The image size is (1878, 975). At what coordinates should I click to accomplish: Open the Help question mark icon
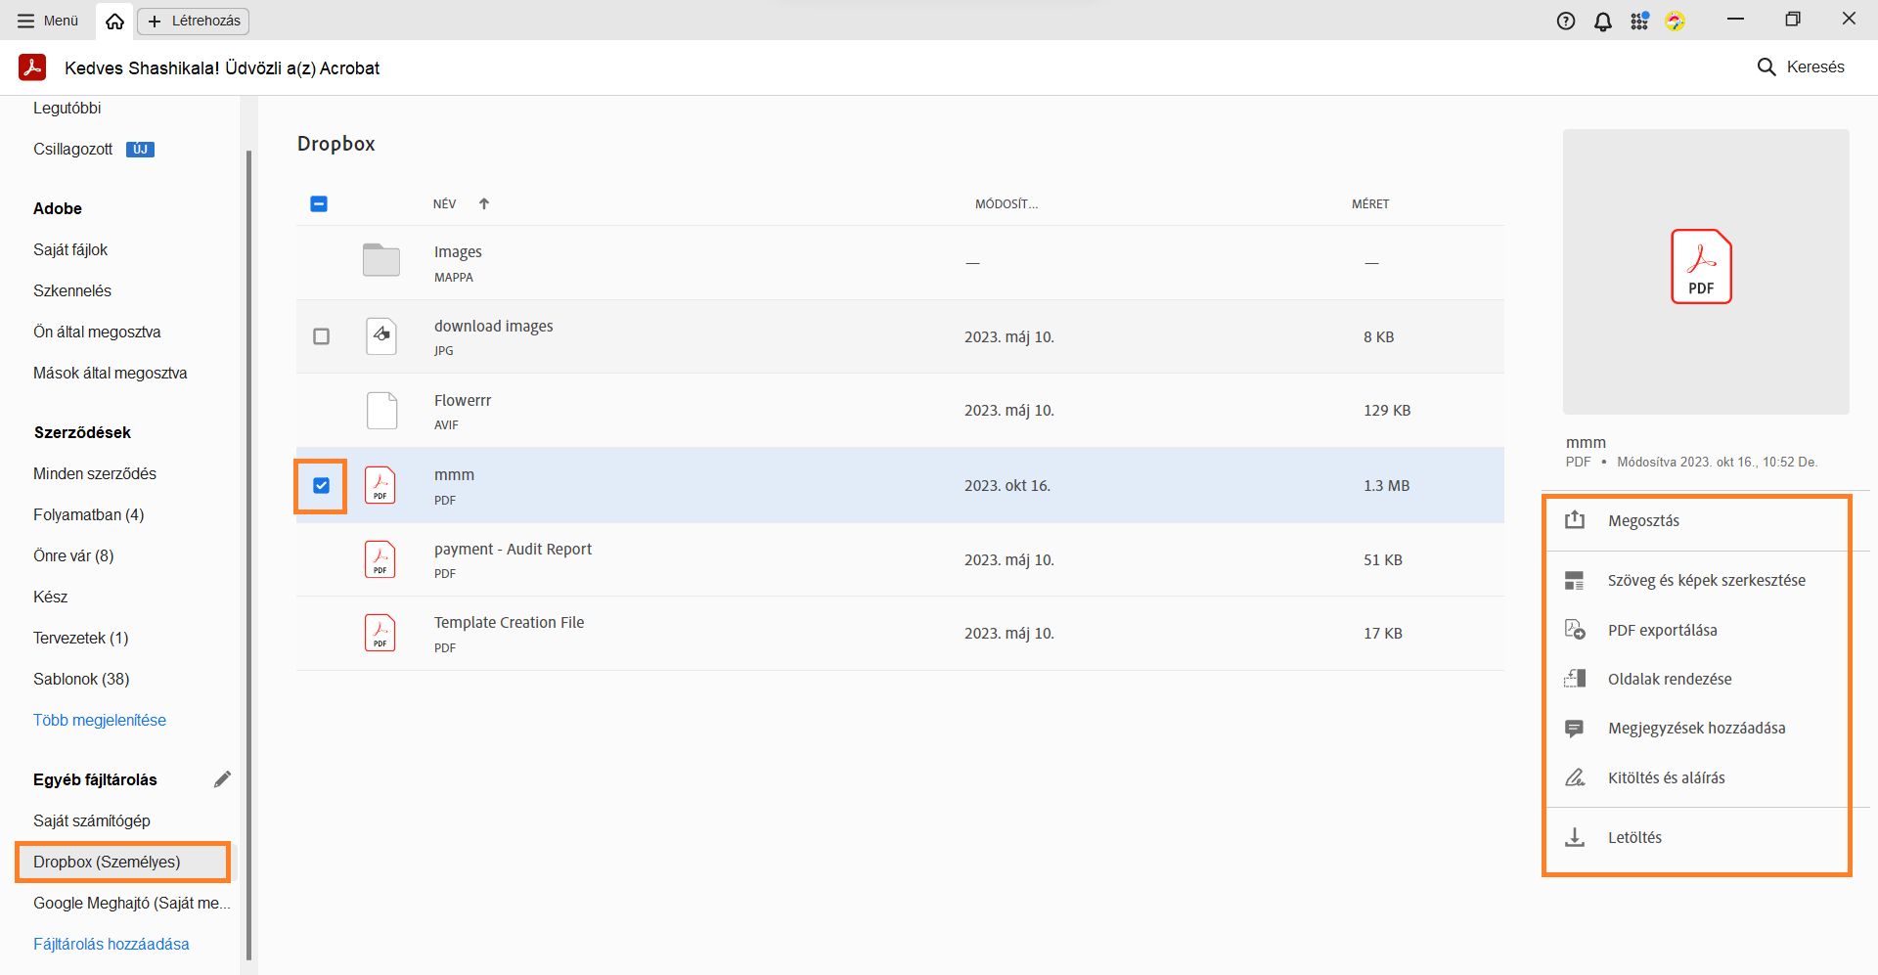[1566, 21]
